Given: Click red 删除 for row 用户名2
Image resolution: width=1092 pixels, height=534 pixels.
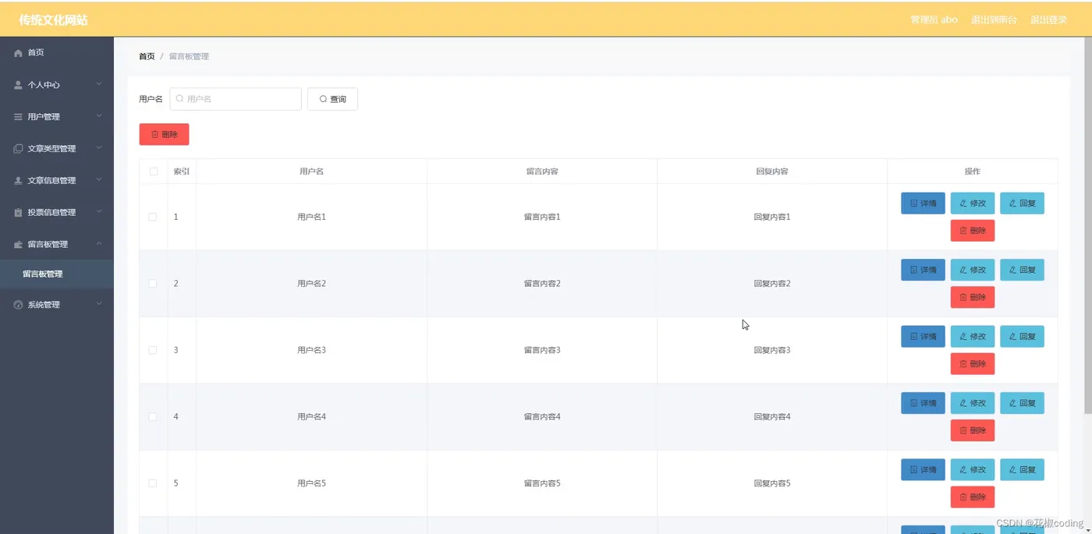Looking at the screenshot, I should pyautogui.click(x=973, y=297).
